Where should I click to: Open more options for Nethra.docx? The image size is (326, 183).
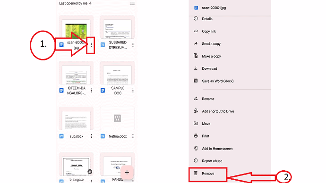[x=133, y=136]
